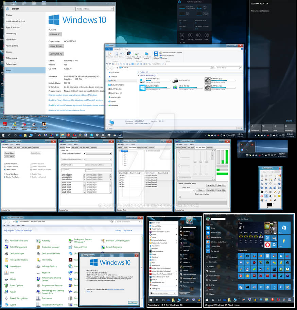Open Tools menu in Control Panel window
This screenshot has width=297, height=310.
(x=18, y=226)
